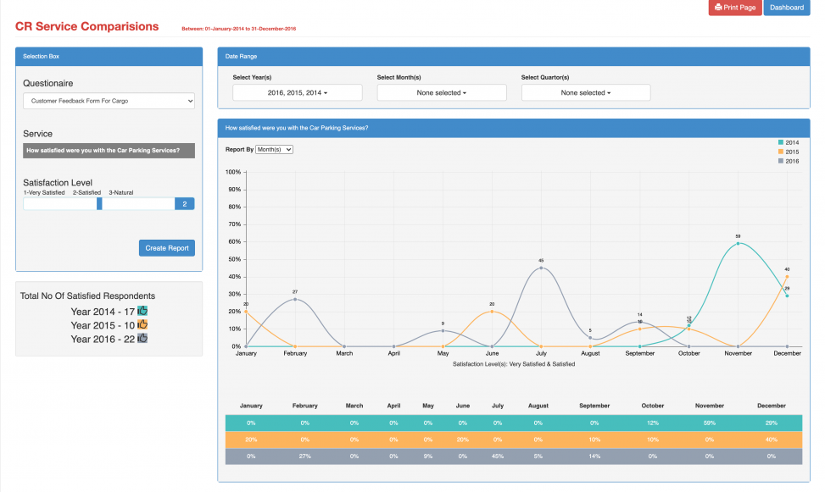Click the February 27 data point marker
825x492 pixels.
pyautogui.click(x=295, y=299)
